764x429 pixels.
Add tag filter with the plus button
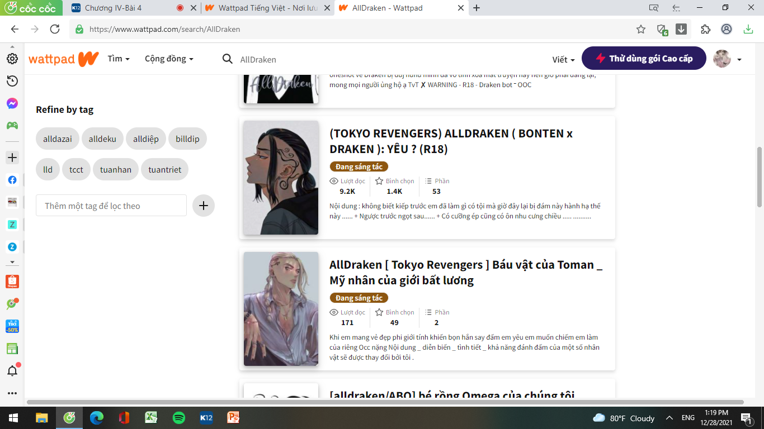pos(204,206)
